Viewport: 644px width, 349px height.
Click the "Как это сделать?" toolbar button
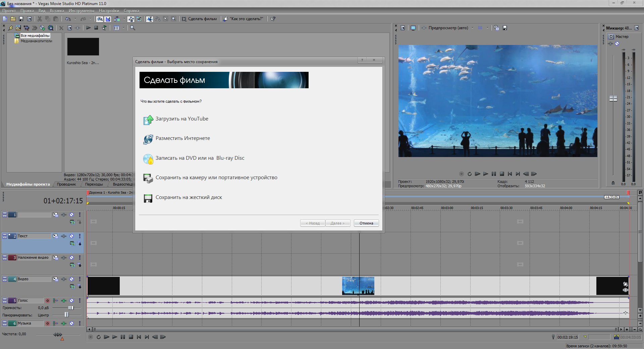pos(244,19)
